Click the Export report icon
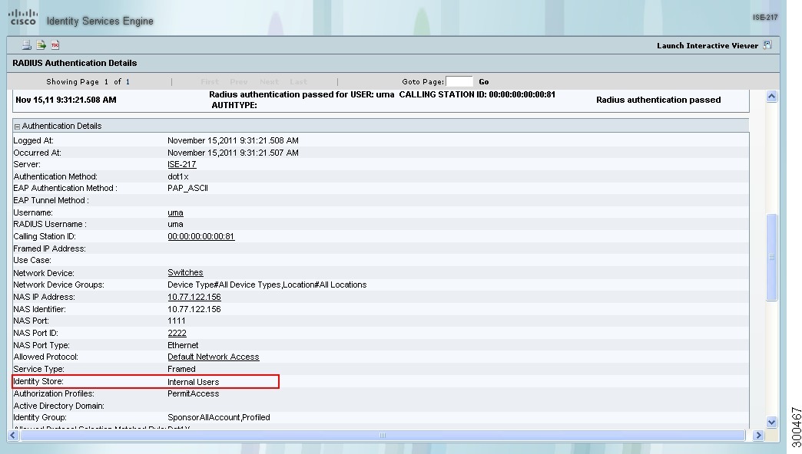This screenshot has height=454, width=802. 41,45
